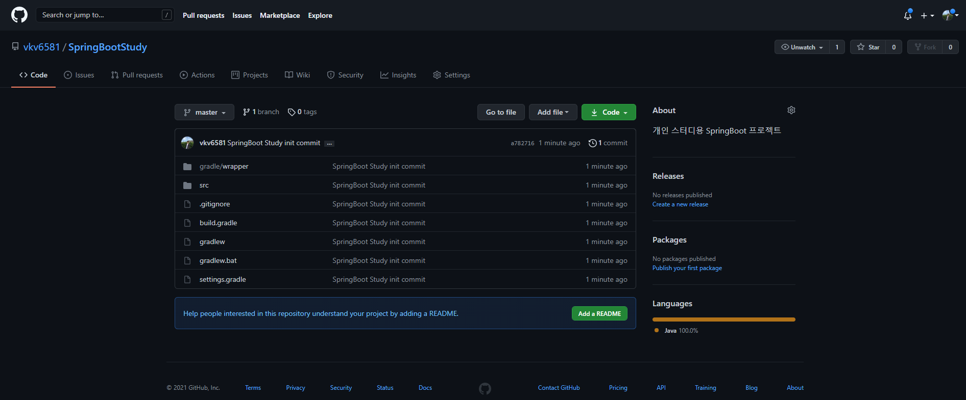Click in the Search or jump to field
Screen dimensions: 966x400
coord(105,15)
